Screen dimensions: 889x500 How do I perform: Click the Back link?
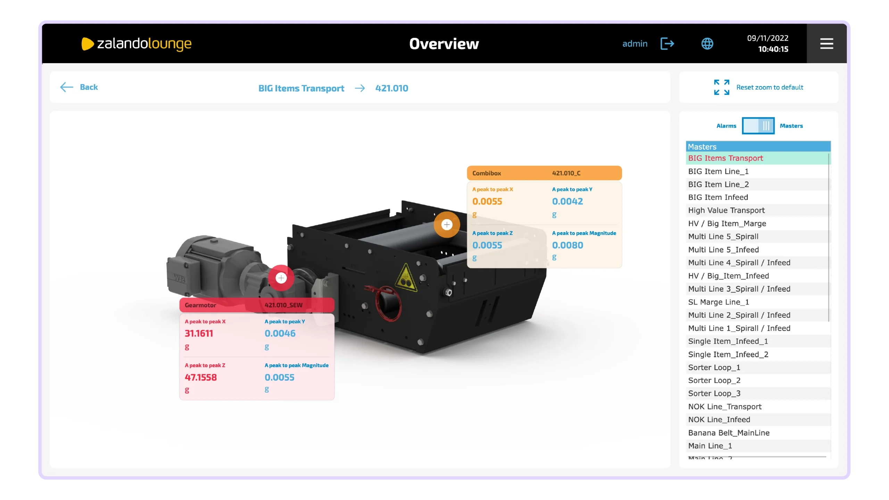pyautogui.click(x=89, y=87)
